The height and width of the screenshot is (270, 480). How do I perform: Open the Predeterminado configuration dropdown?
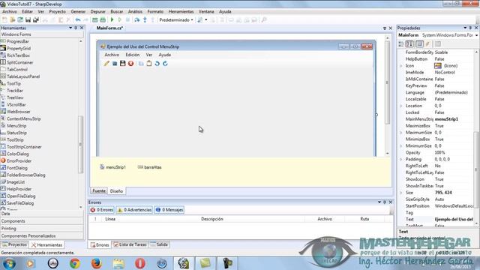click(176, 20)
